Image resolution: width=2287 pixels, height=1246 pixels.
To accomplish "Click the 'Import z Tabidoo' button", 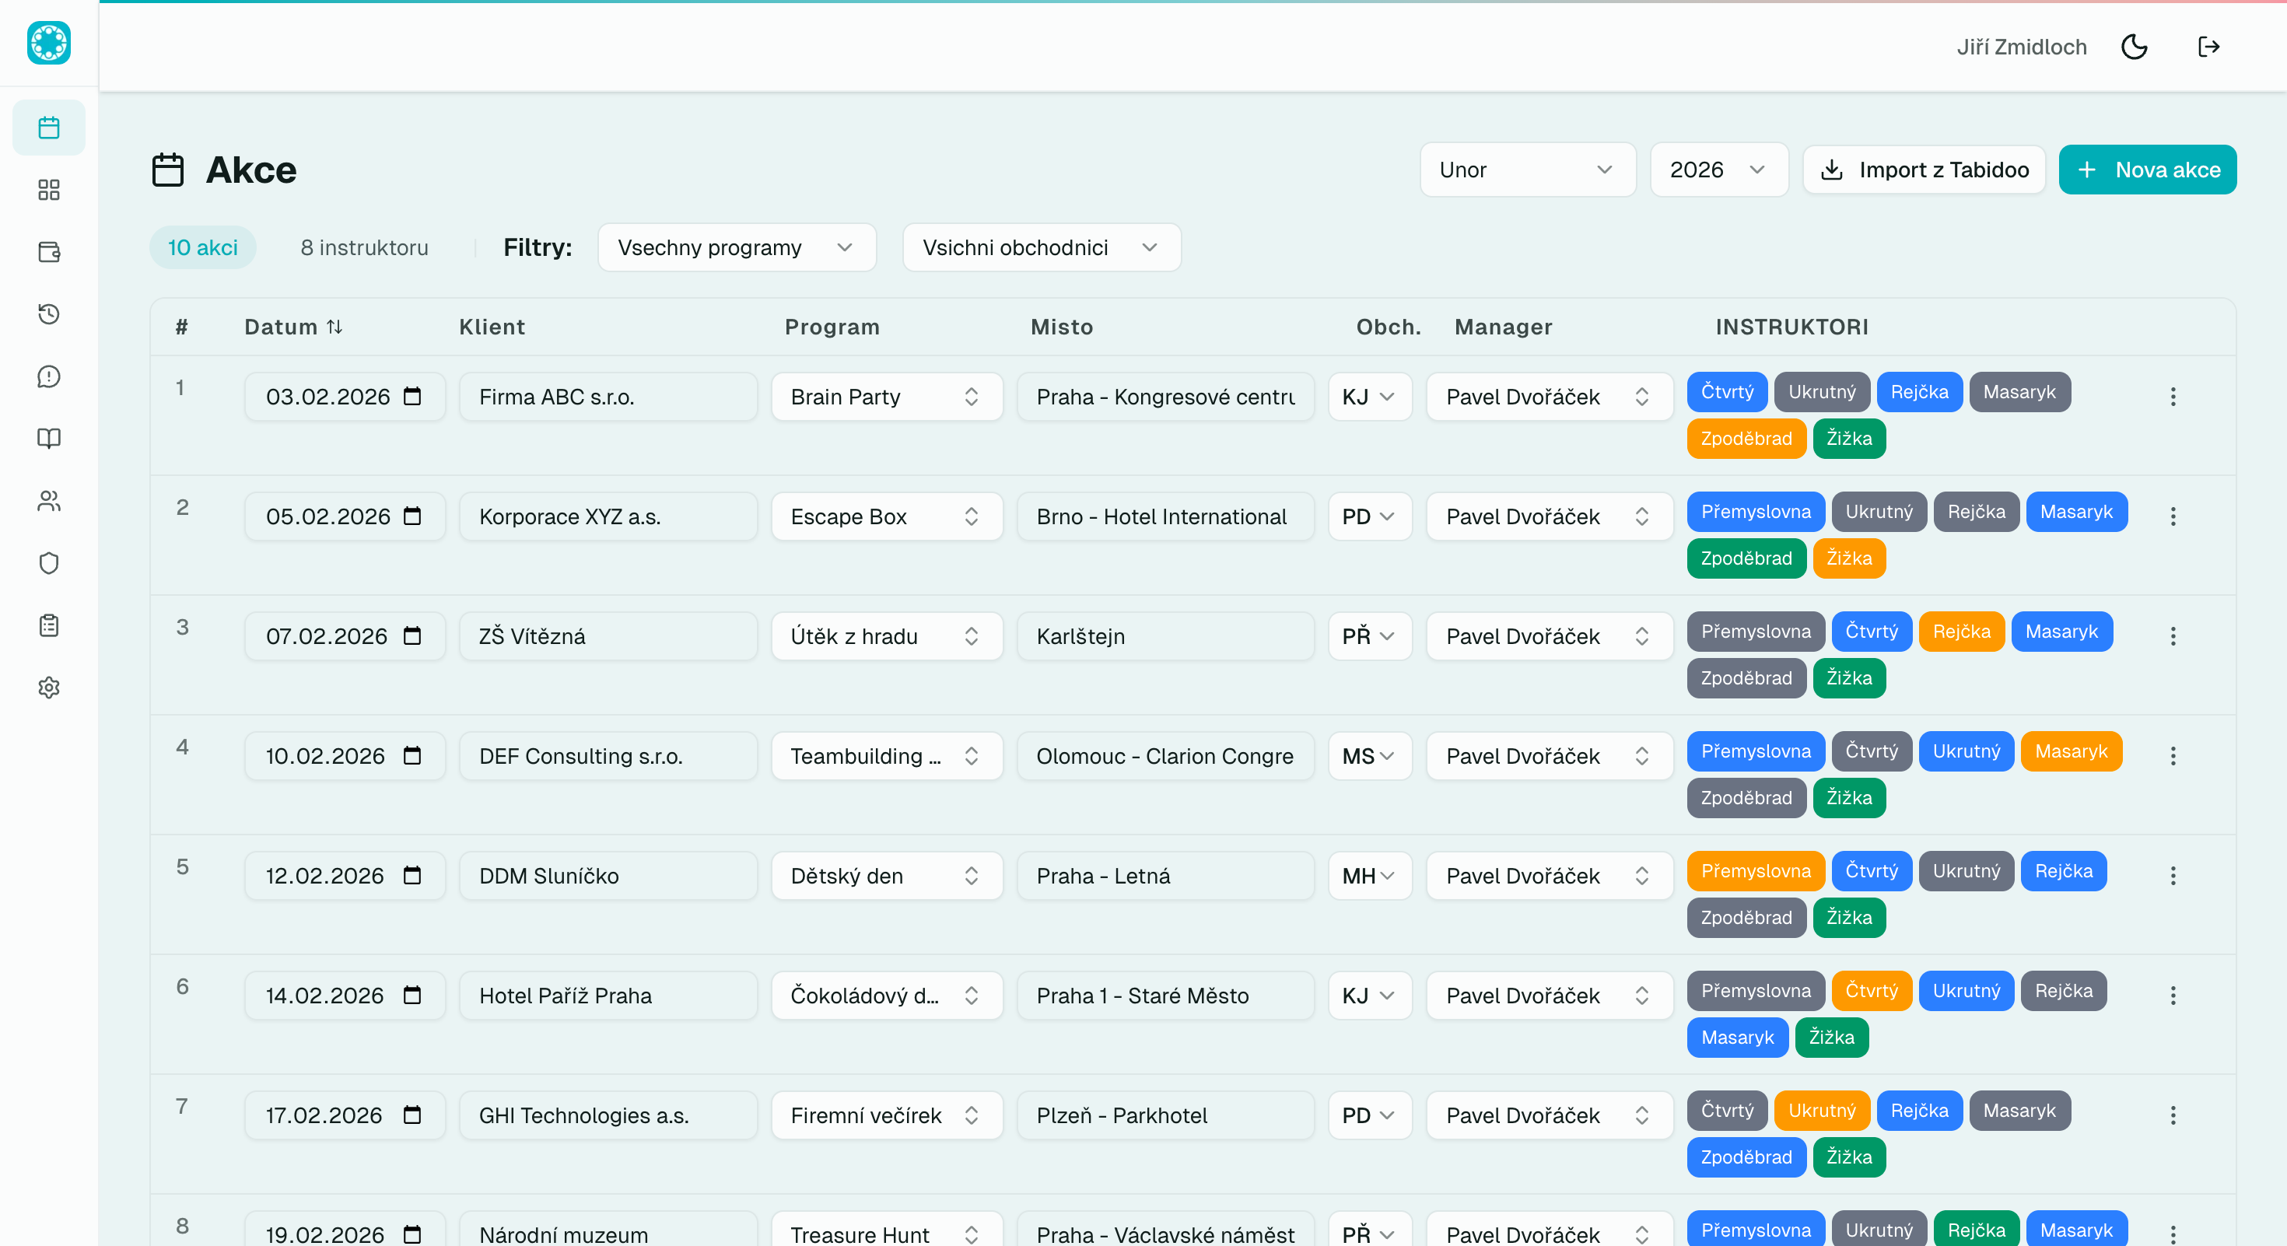I will click(1924, 170).
